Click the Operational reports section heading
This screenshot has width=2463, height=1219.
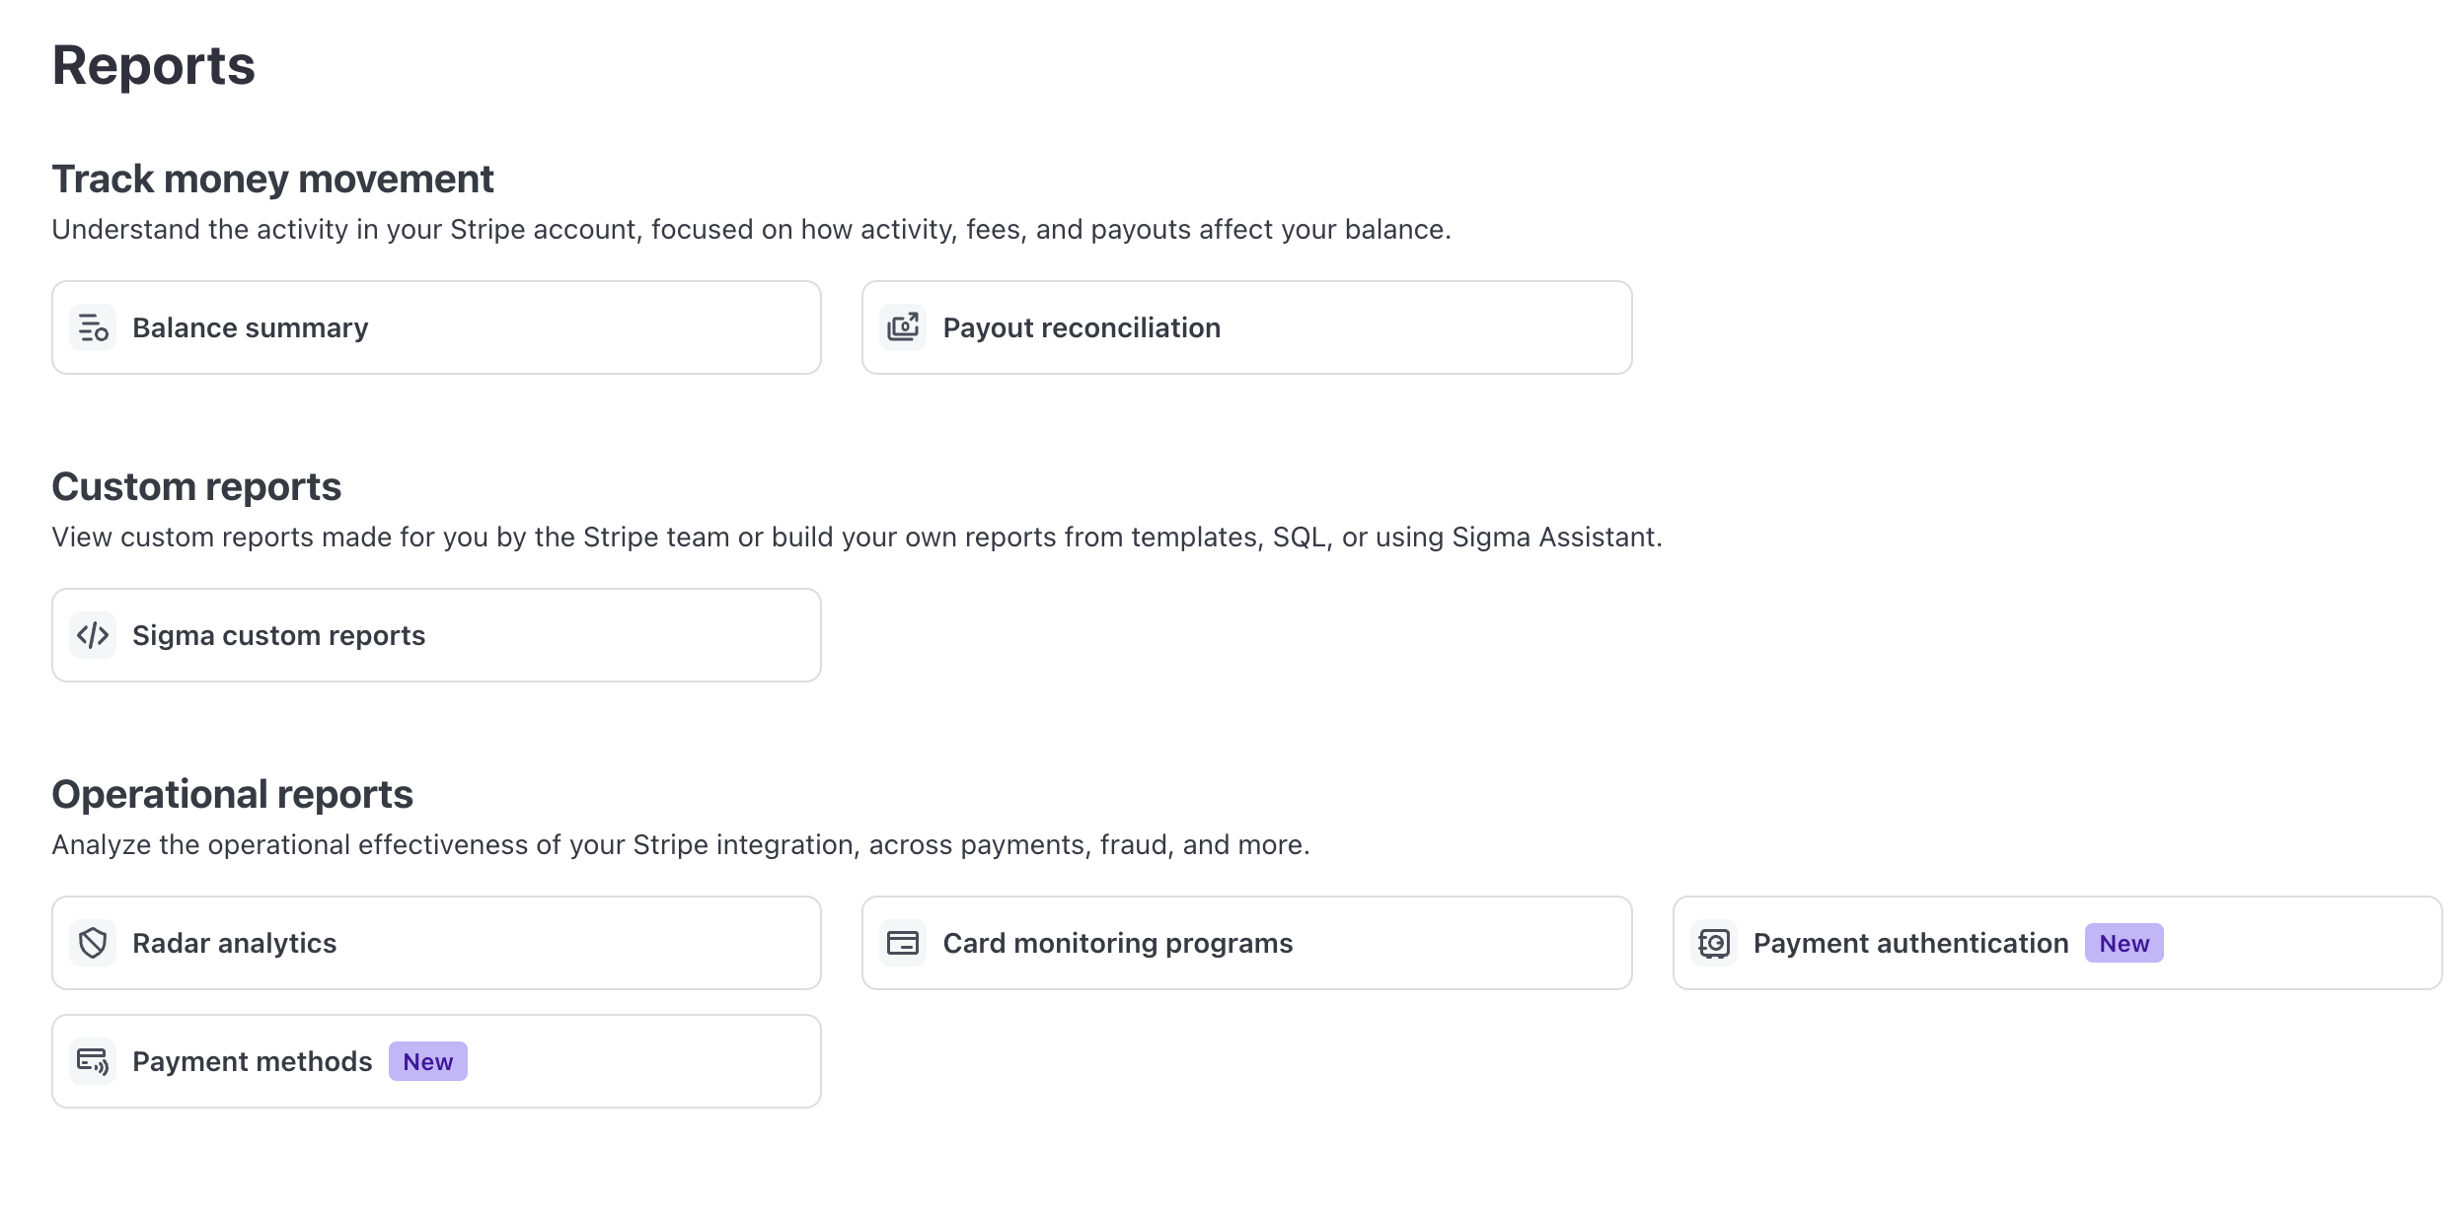point(232,795)
